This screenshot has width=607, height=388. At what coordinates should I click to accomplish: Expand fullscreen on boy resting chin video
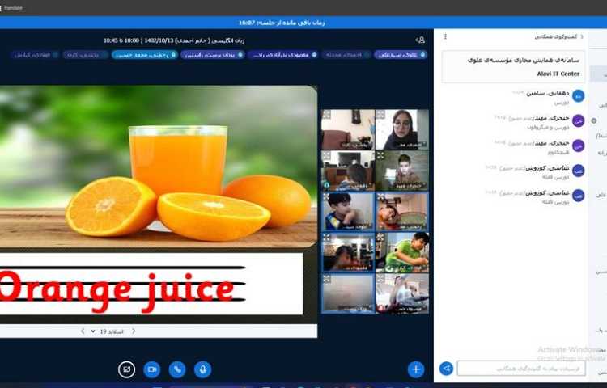[327, 196]
